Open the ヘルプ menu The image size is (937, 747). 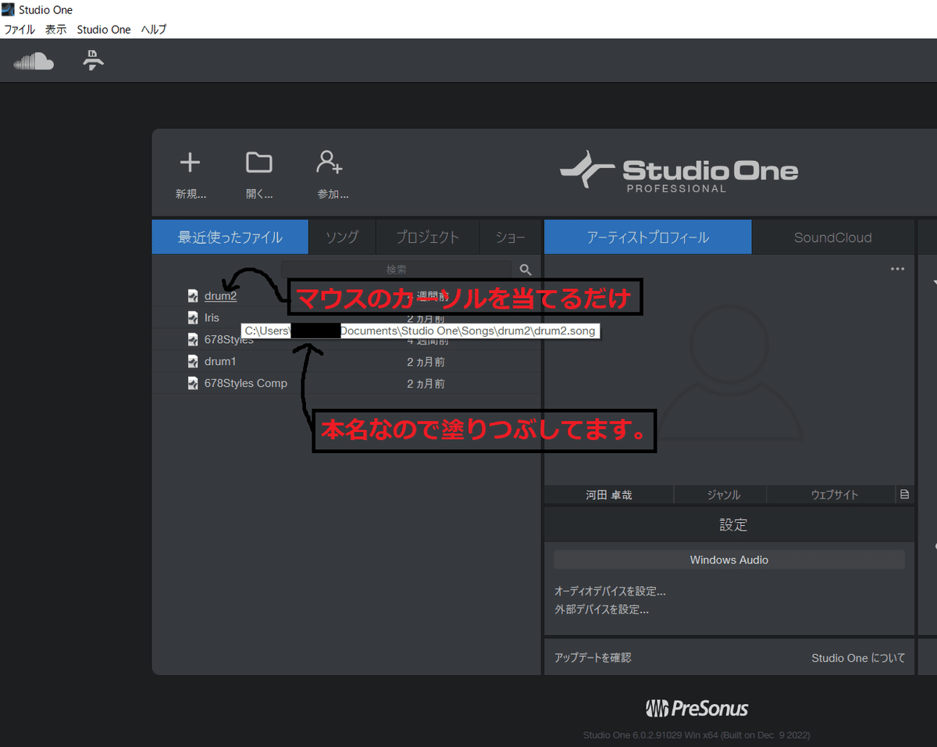[x=154, y=30]
